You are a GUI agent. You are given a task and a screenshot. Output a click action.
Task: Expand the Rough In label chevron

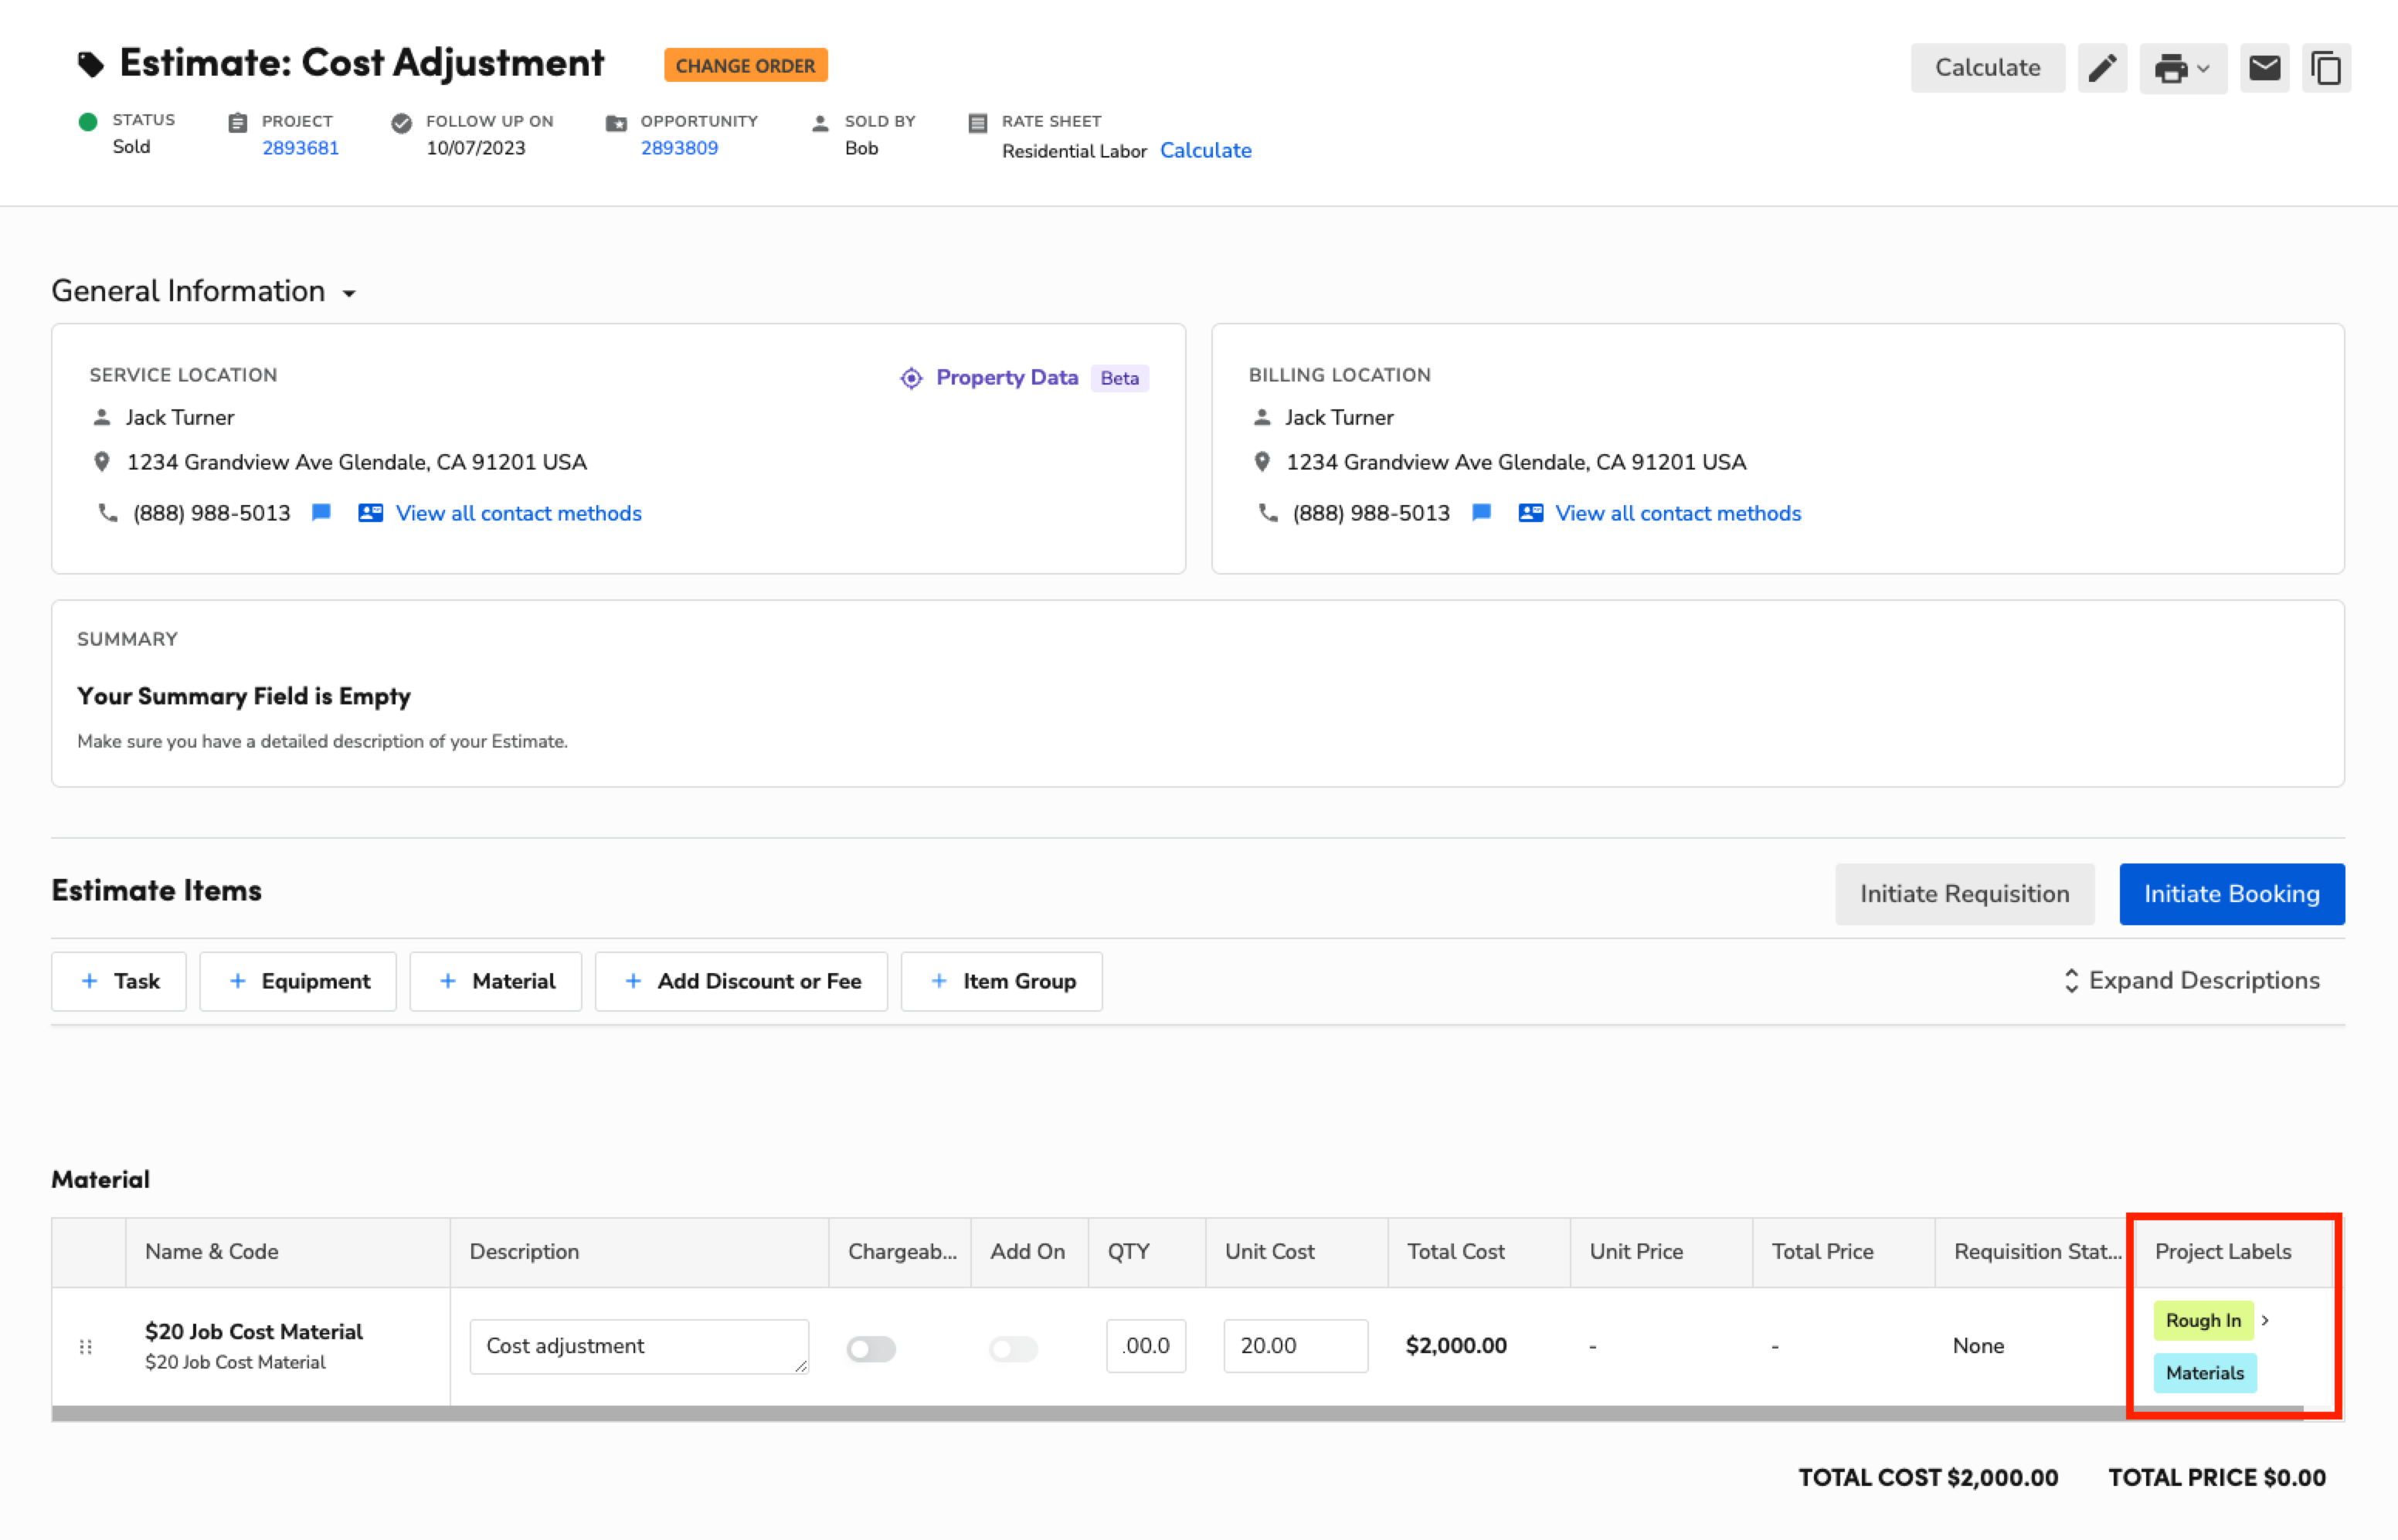(2265, 1320)
